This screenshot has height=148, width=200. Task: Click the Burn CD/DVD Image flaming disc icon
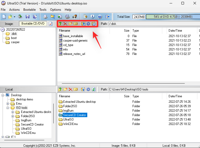(75, 17)
